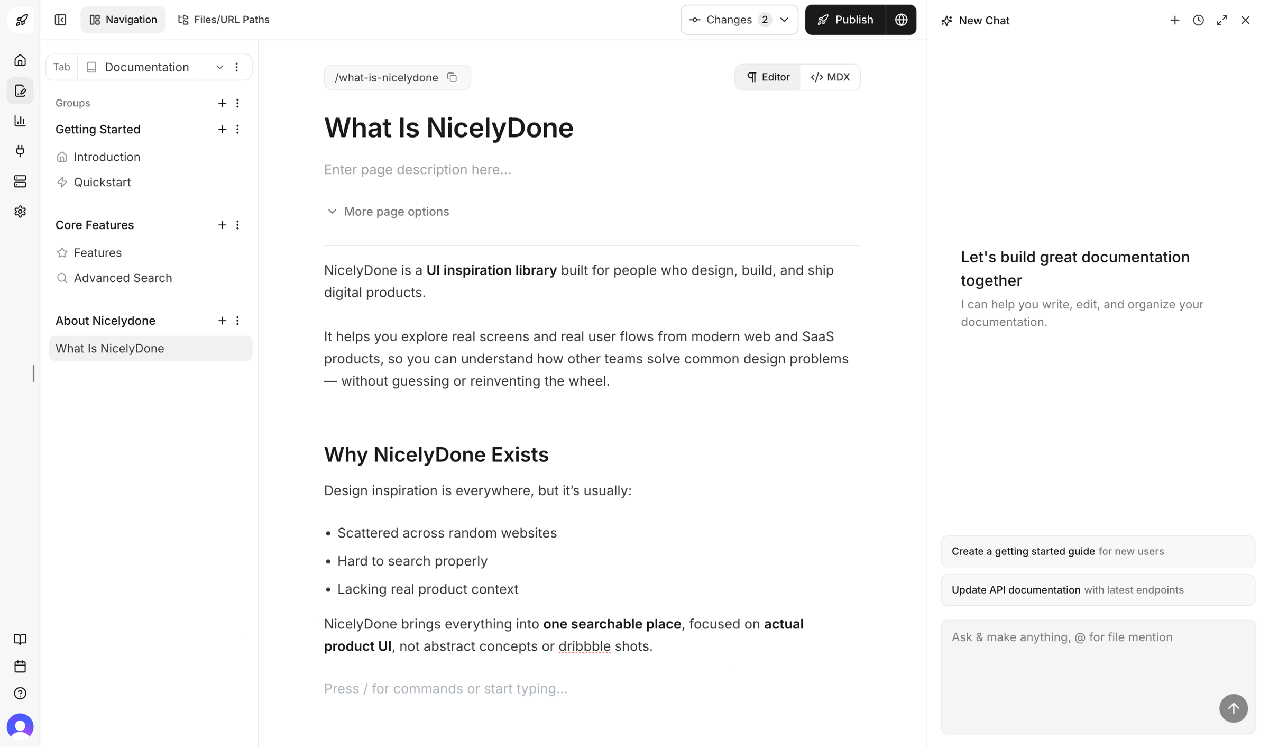Click the Scattered across random websites bullet

[x=447, y=533]
